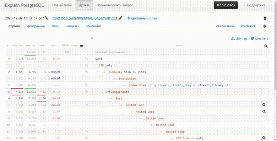Screen dimensions: 277x141
Task: Switch to the диаграмма tab
Action: pos(36,26)
